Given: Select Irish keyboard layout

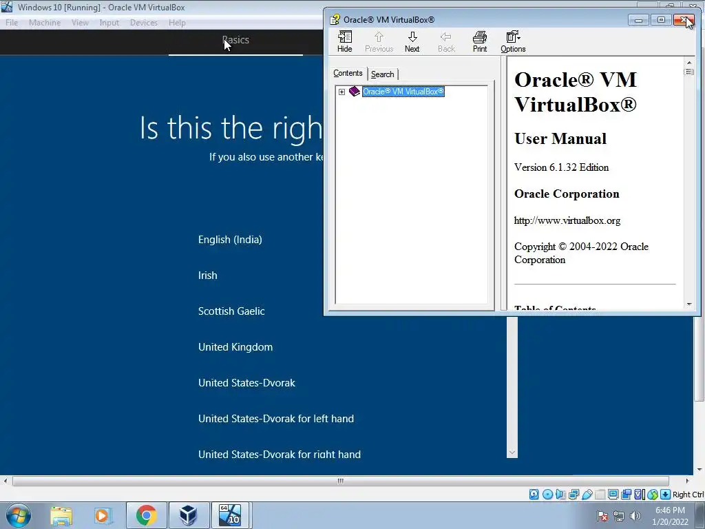Looking at the screenshot, I should coord(208,276).
